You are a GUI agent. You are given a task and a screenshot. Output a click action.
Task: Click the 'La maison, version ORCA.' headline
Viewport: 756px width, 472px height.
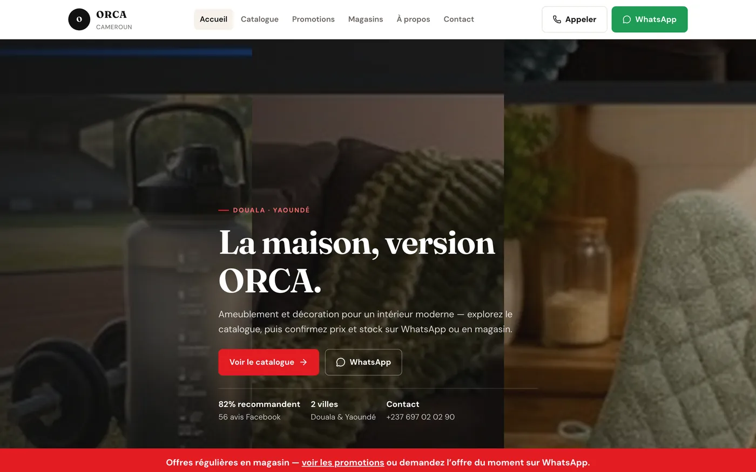[x=356, y=262]
